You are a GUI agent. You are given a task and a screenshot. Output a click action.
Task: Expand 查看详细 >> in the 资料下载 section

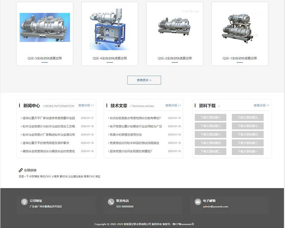261,105
